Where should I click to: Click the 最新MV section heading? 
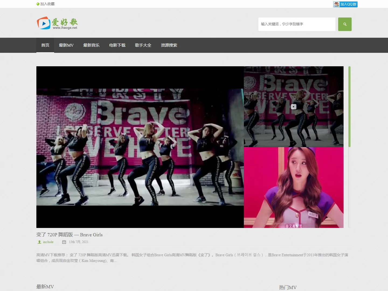pos(45,287)
